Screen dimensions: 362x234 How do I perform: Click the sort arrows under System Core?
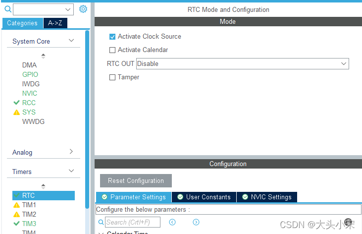pyautogui.click(x=43, y=56)
